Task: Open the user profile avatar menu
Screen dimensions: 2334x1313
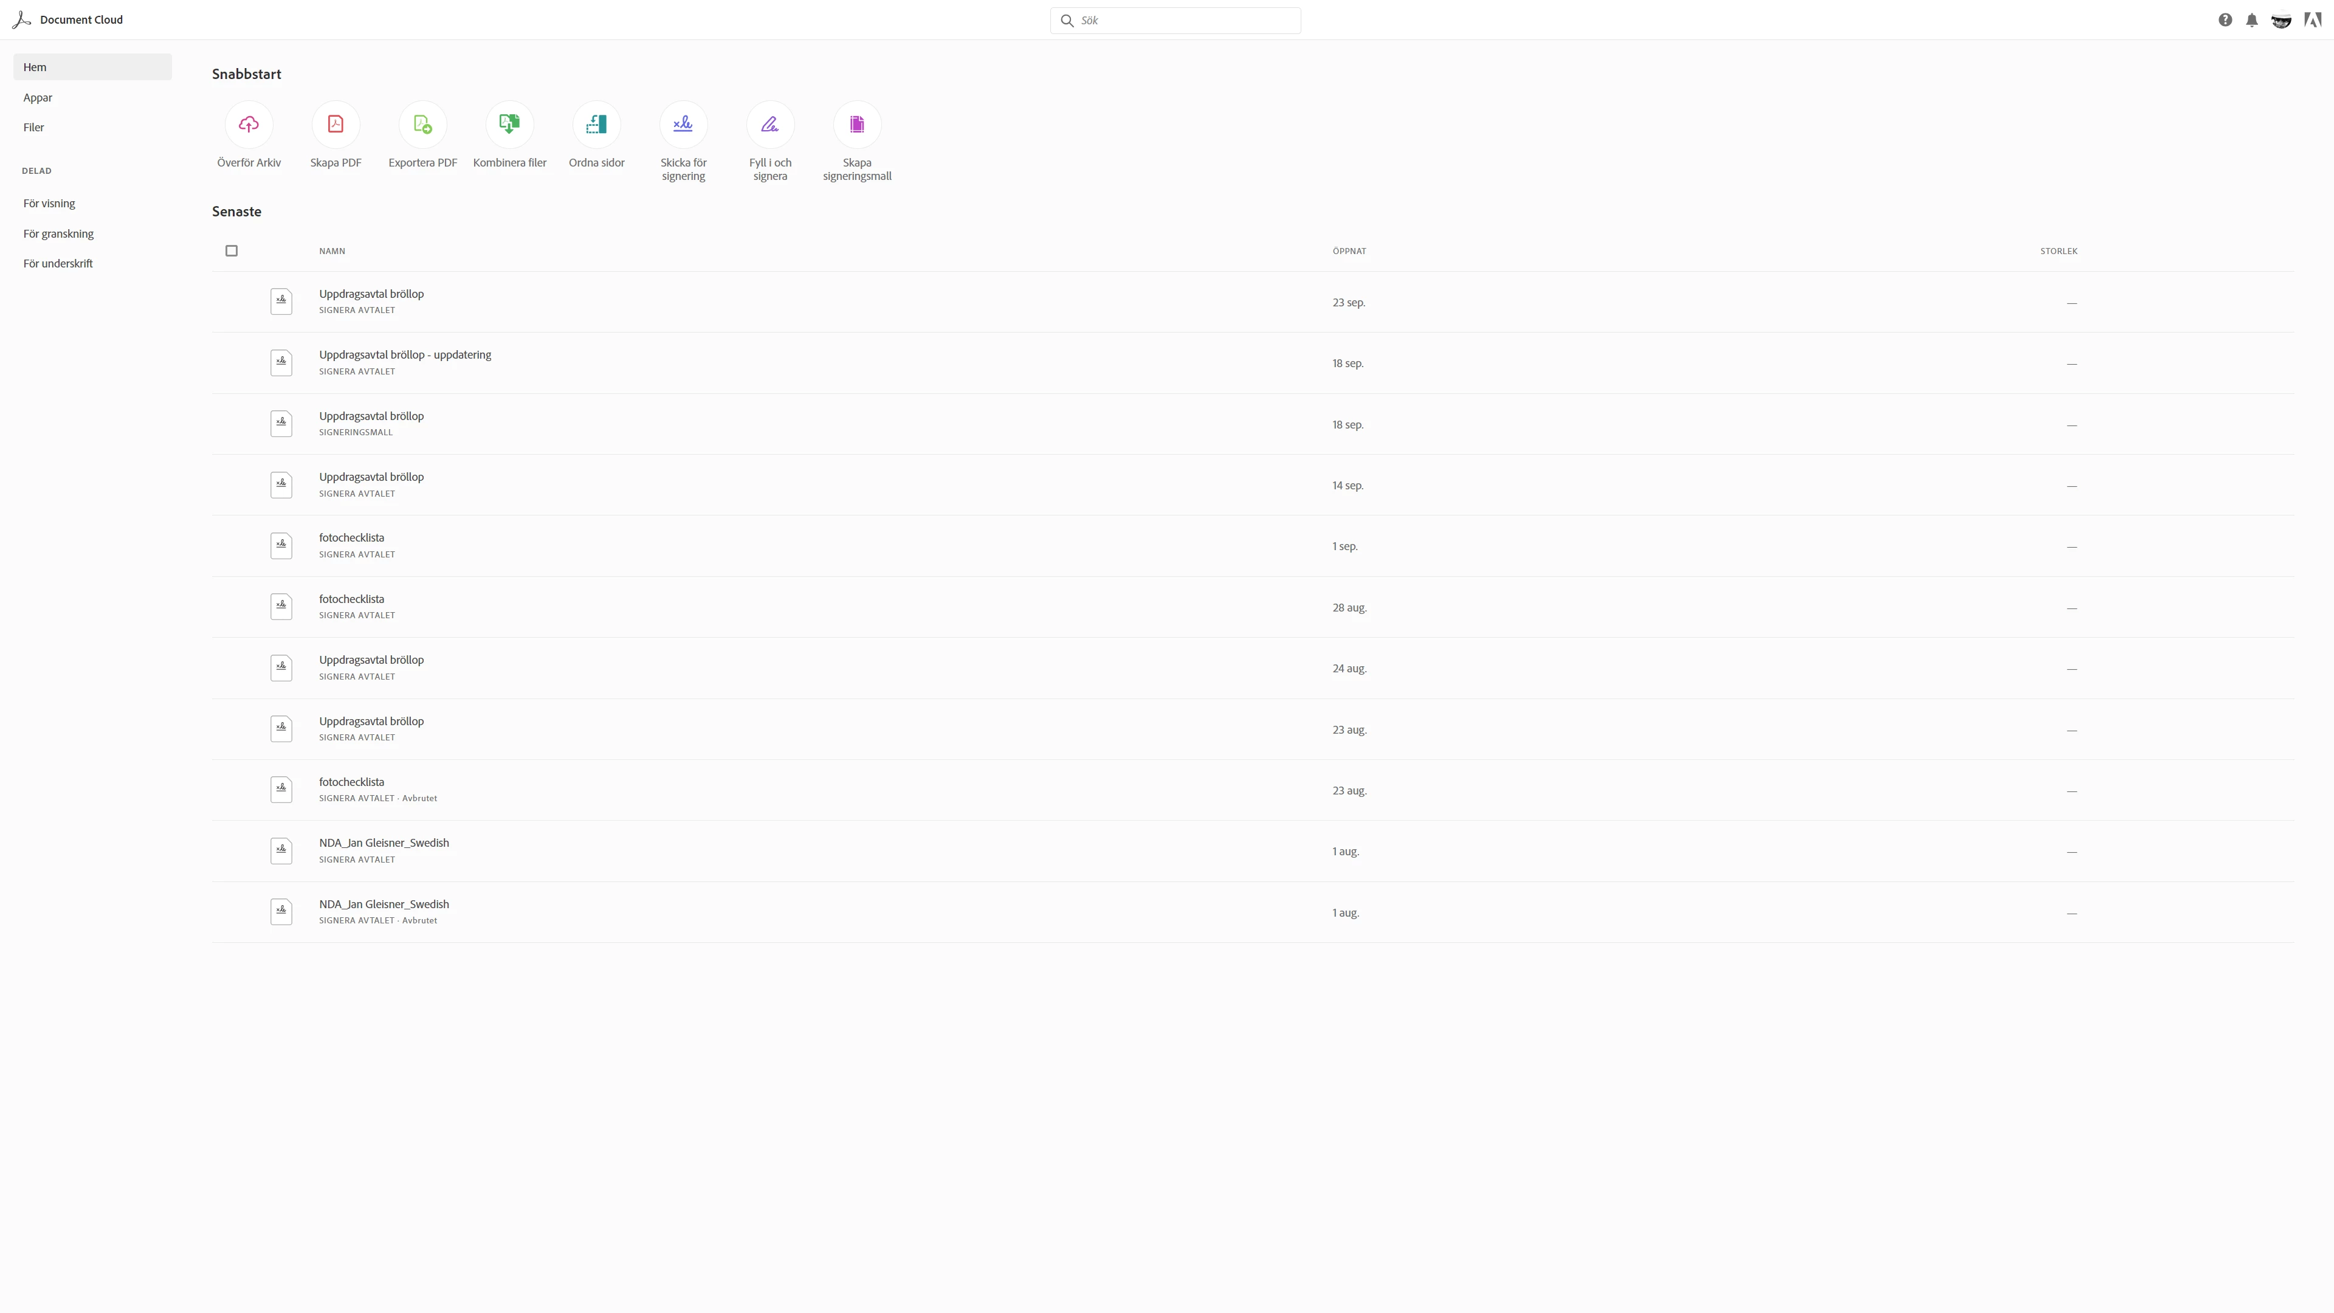Action: pyautogui.click(x=2282, y=20)
